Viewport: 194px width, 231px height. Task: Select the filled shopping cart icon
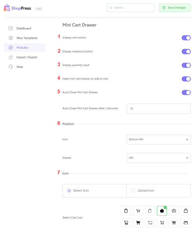[138, 223]
